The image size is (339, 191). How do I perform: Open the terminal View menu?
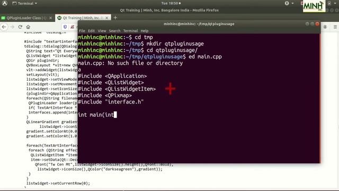point(102,31)
